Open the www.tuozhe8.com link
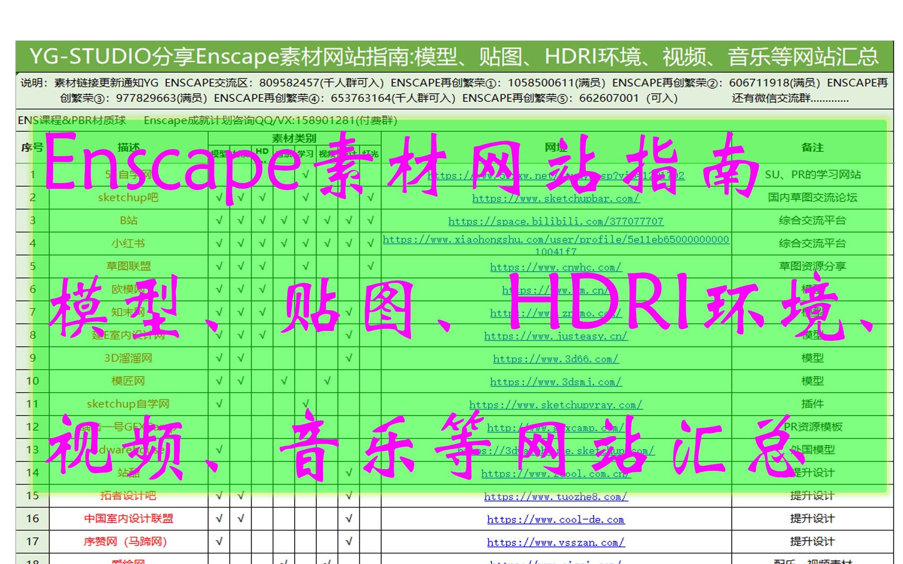This screenshot has width=903, height=564. (x=556, y=497)
